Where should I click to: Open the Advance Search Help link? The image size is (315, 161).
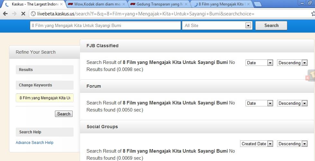pyautogui.click(x=35, y=143)
